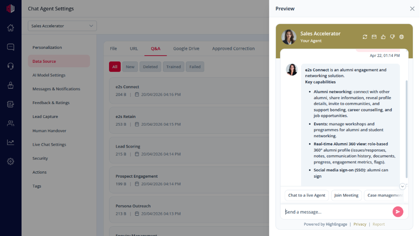Open Data Source settings
This screenshot has height=236, width=420.
[x=59, y=61]
